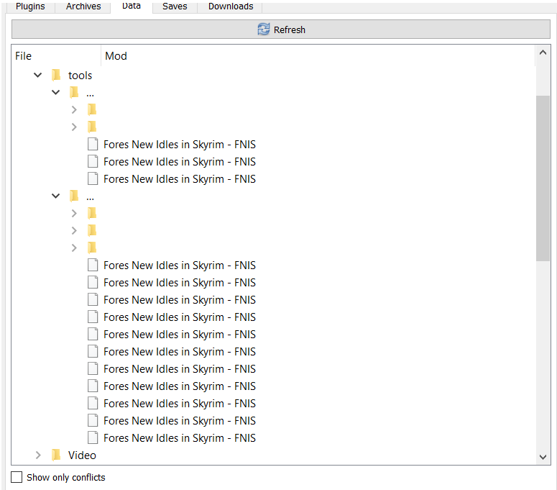Screen dimensions: 557x490
Task: Click the file icon of the topmost FNIS row
Action: click(x=93, y=144)
